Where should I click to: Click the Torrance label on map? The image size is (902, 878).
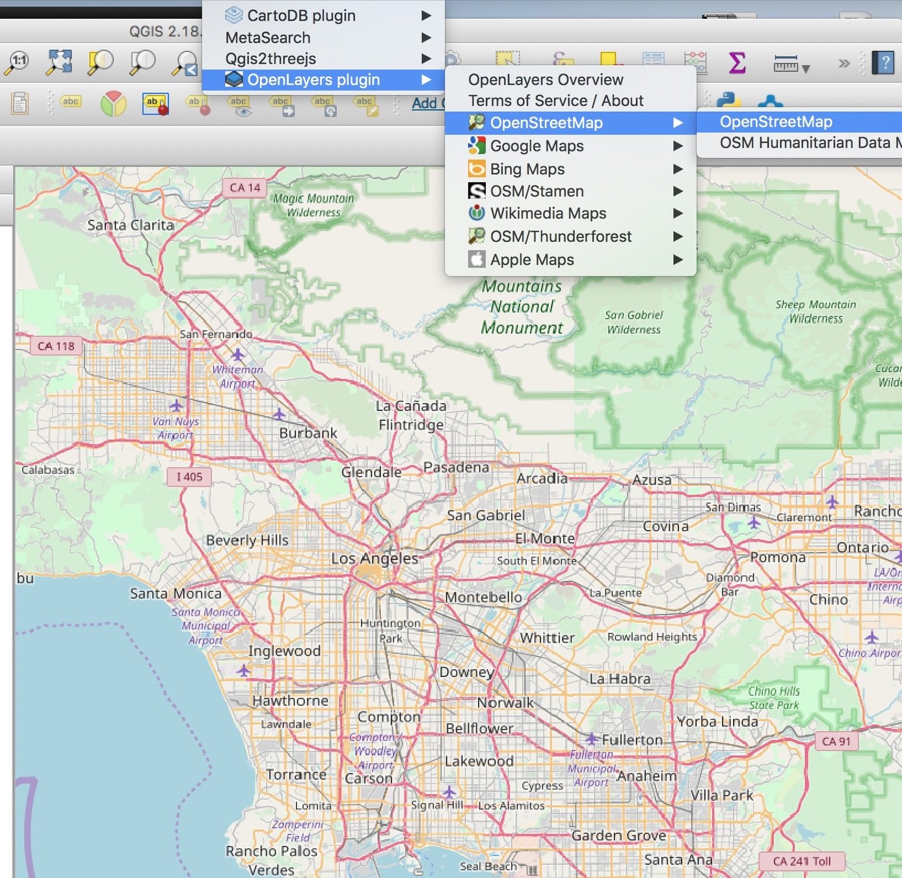(296, 775)
